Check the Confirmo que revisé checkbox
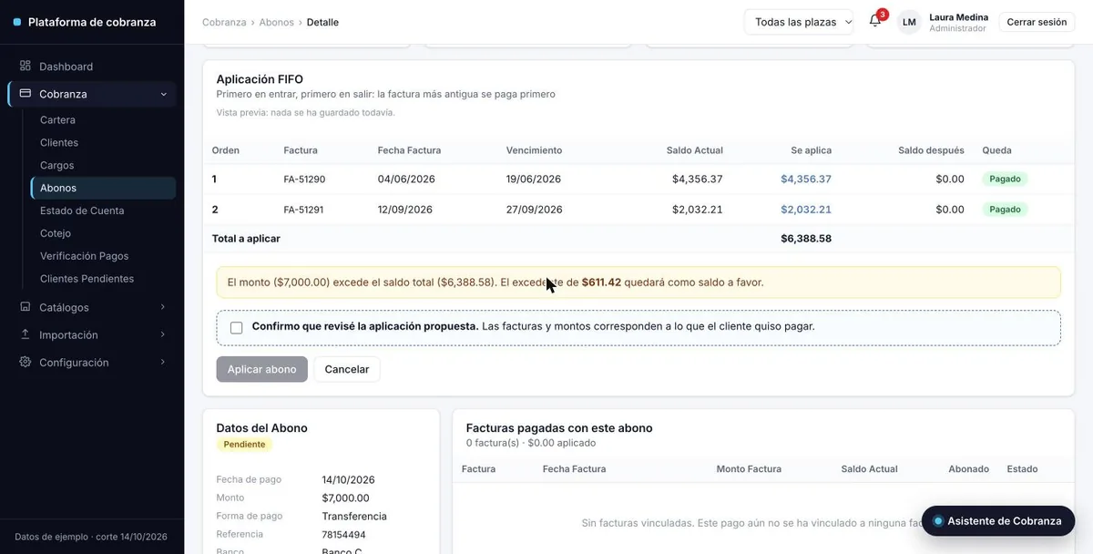Viewport: 1093px width, 554px height. tap(237, 327)
